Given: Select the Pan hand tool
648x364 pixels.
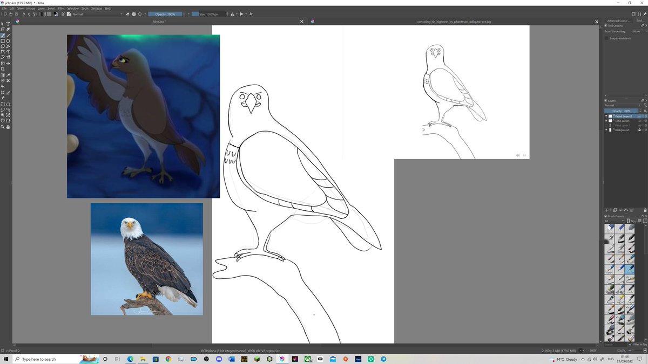Looking at the screenshot, I should (8, 127).
